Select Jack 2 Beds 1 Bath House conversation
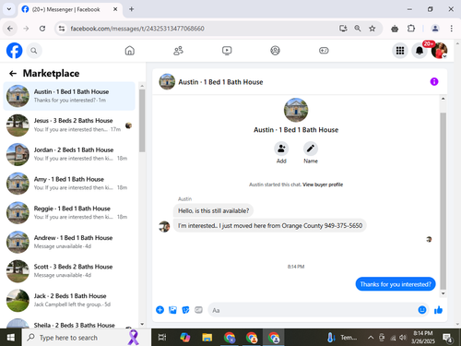The image size is (461, 346). [69, 300]
